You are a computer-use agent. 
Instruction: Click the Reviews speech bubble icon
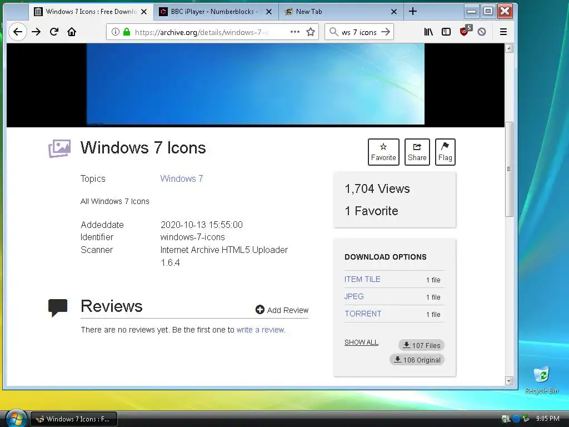[x=58, y=308]
